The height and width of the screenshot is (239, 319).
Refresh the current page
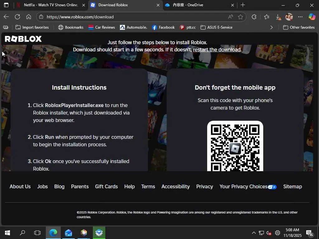coord(17,17)
